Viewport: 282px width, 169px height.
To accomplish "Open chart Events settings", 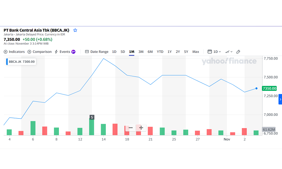I will click(x=63, y=52).
